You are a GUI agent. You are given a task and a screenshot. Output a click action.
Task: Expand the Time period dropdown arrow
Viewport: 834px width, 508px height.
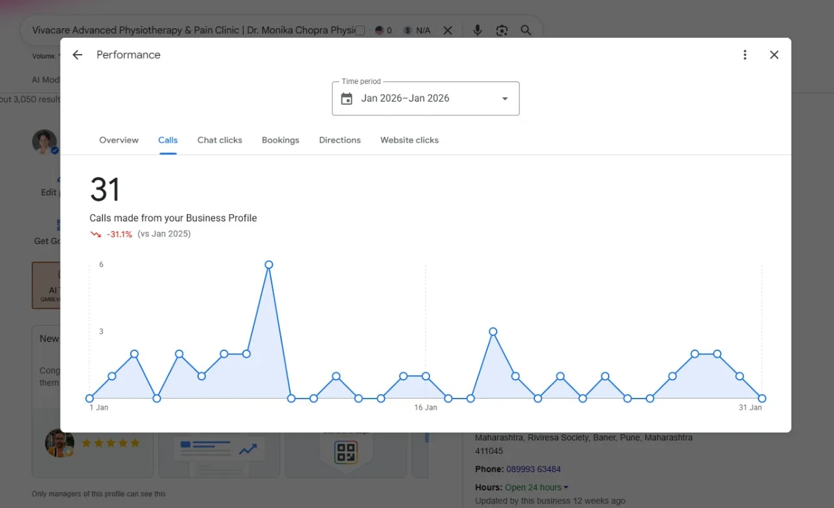tap(504, 98)
